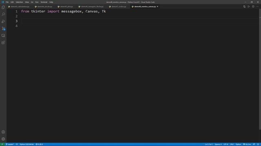Click the VS Code logo in title bar

pos(2,2)
